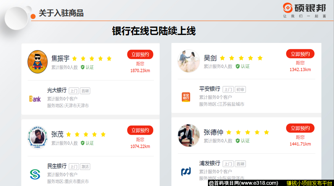Open 张德仲's profile photo
This screenshot has width=334, height=186.
[x=188, y=135]
